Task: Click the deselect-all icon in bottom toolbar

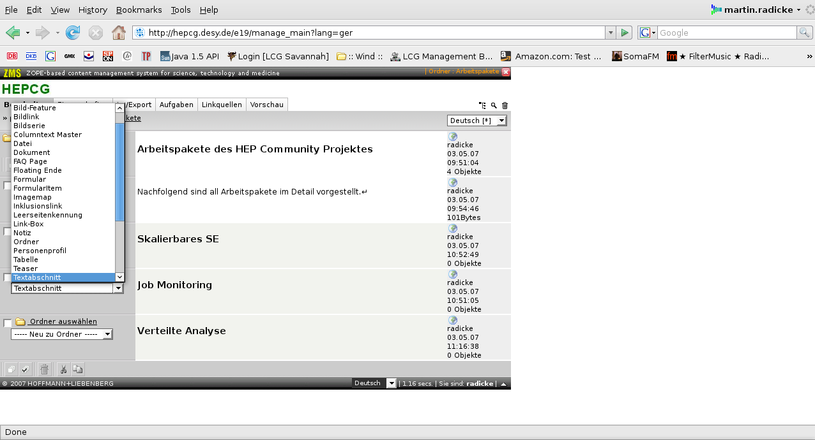Action: tap(11, 369)
